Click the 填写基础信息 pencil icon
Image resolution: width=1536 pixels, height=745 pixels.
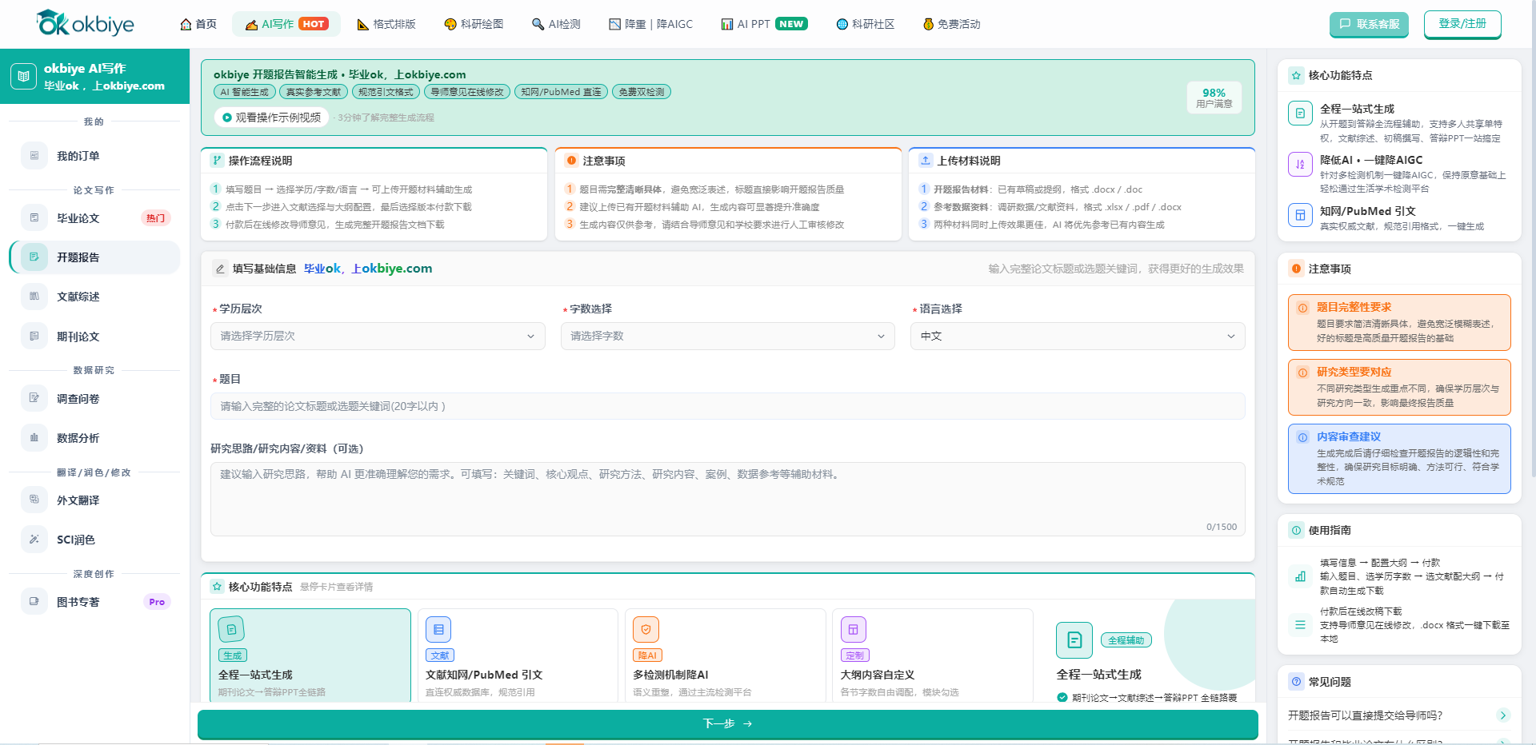pyautogui.click(x=220, y=269)
